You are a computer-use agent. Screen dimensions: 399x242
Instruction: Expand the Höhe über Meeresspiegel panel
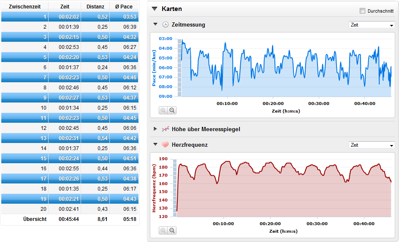click(x=155, y=129)
